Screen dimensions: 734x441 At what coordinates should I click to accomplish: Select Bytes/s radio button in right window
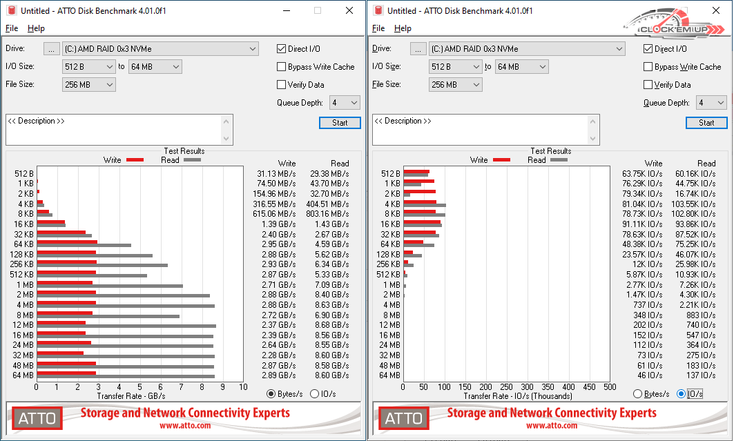pos(638,393)
